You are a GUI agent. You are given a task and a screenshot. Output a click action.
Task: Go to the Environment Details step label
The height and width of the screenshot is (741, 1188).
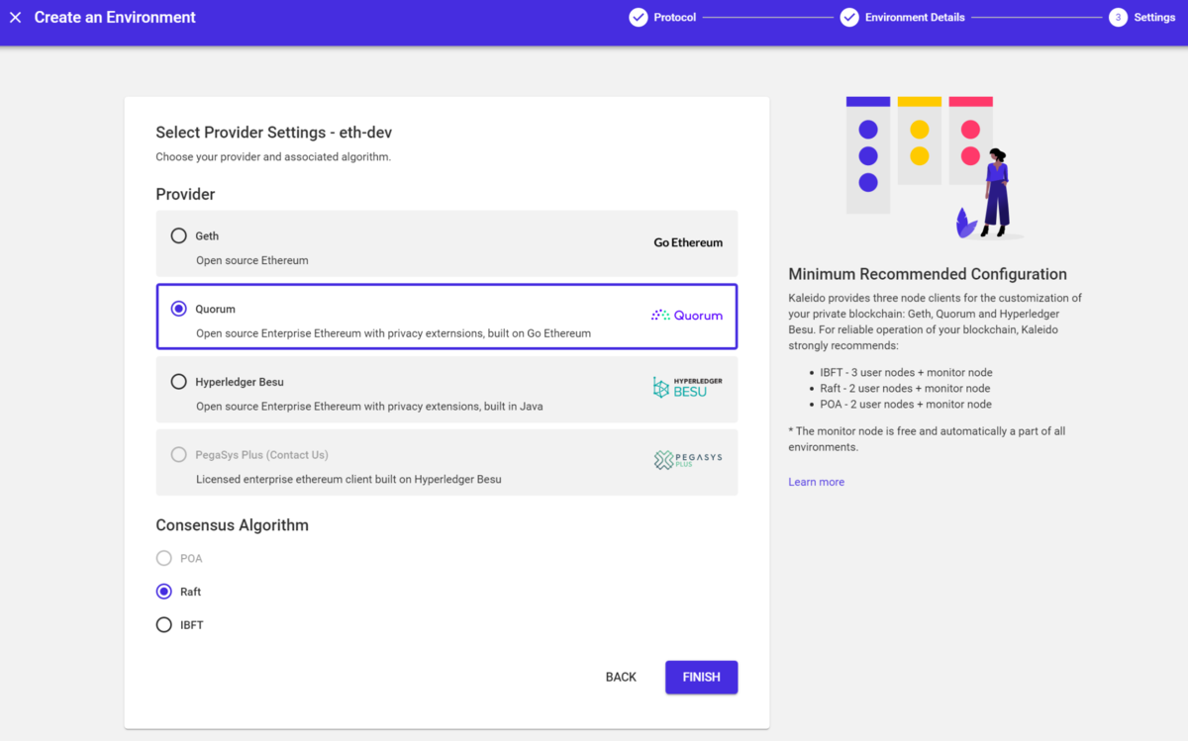(x=915, y=17)
